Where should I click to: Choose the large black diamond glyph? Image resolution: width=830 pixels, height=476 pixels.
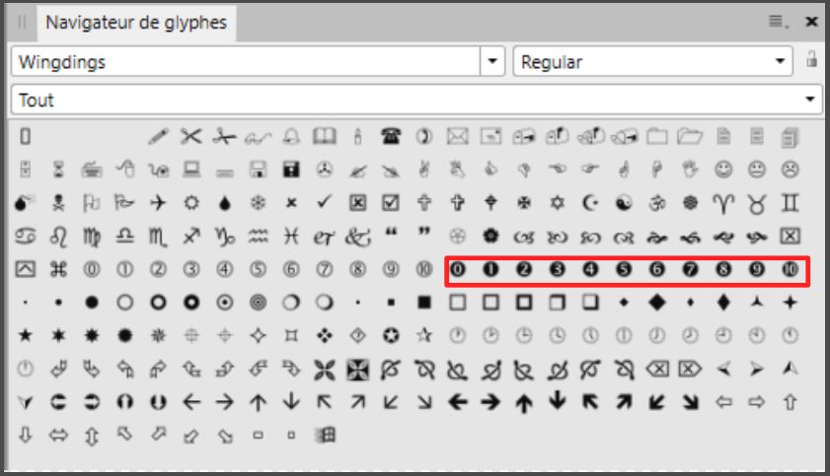pos(657,303)
